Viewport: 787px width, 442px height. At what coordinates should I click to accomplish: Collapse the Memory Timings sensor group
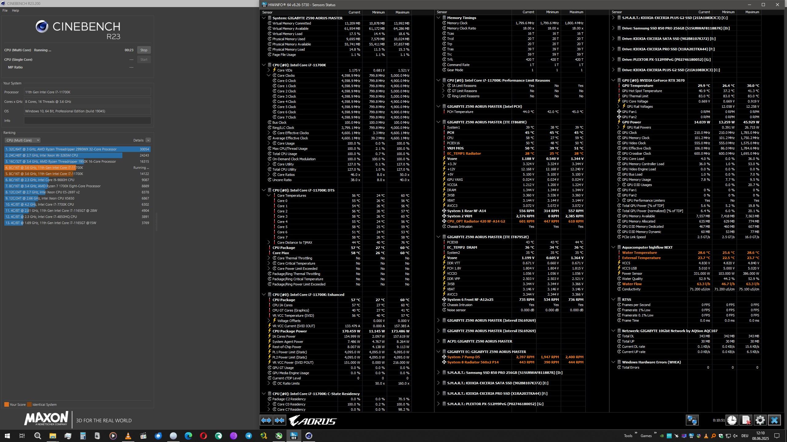click(x=438, y=18)
